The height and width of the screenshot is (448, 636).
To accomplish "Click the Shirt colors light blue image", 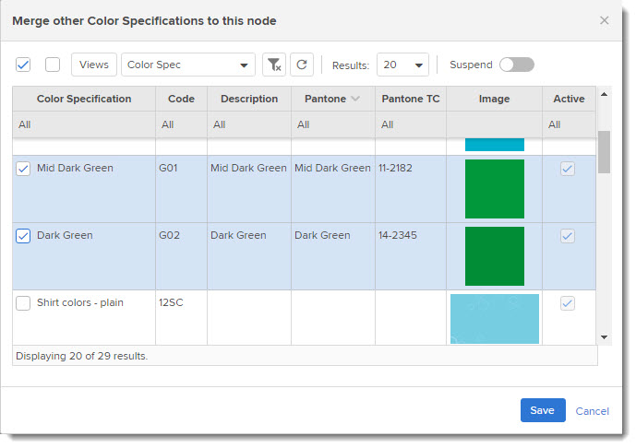I will tap(495, 319).
